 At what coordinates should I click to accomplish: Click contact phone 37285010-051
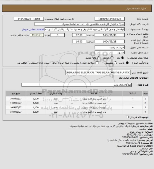130,137
